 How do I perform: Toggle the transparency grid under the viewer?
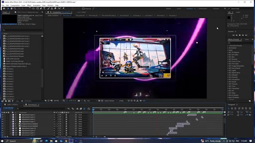pos(102,101)
